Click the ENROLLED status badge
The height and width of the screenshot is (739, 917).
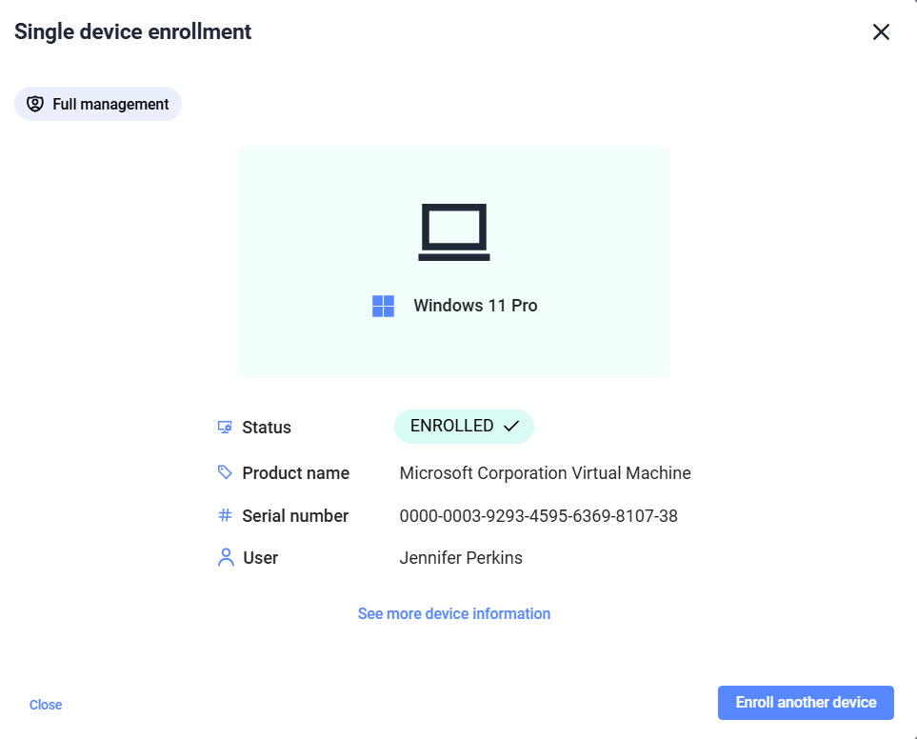pos(464,427)
